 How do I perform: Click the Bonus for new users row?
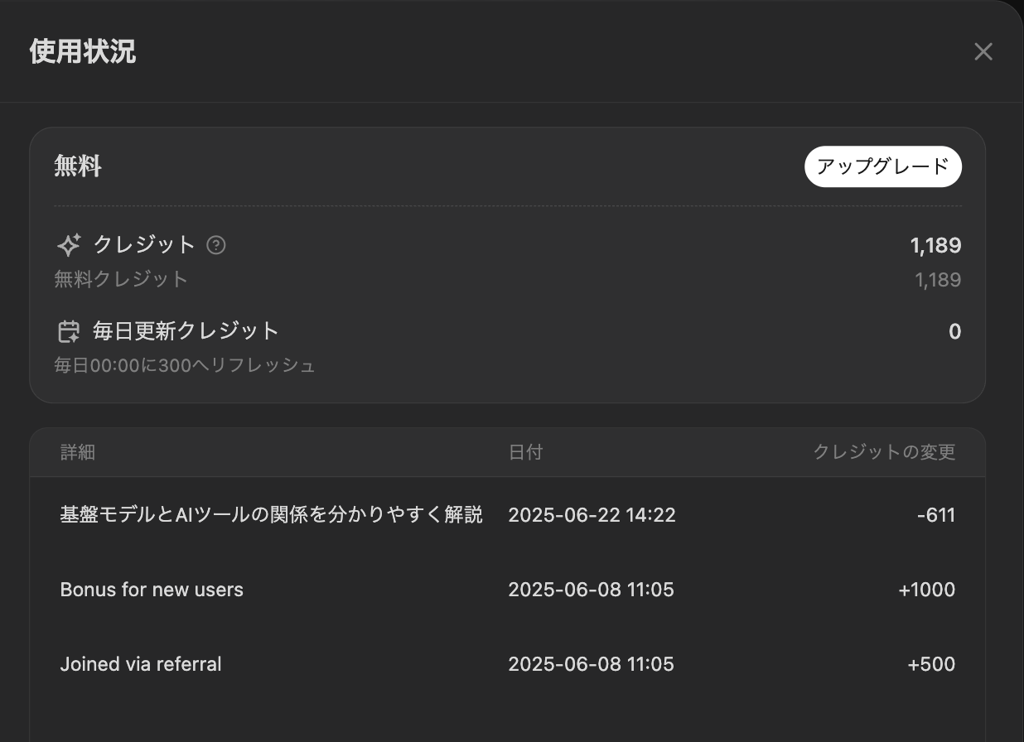coord(508,590)
